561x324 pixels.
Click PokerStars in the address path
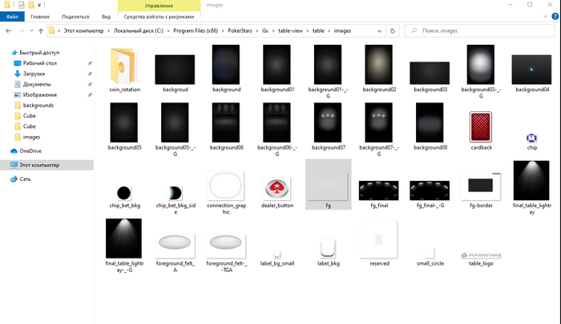(240, 31)
